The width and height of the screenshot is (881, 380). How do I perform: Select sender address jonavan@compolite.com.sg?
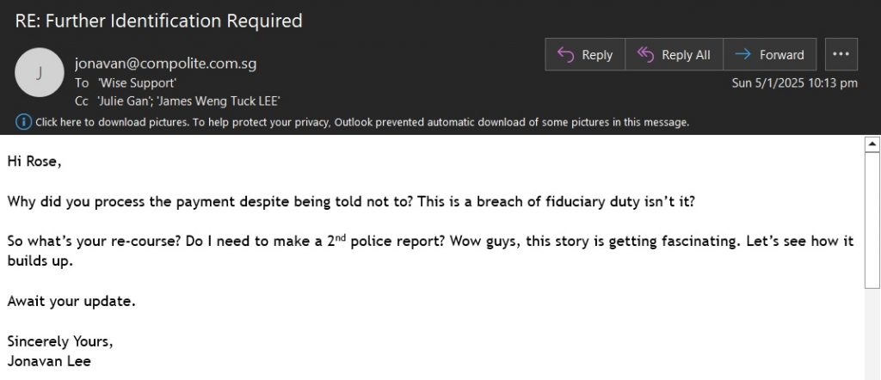coord(165,64)
